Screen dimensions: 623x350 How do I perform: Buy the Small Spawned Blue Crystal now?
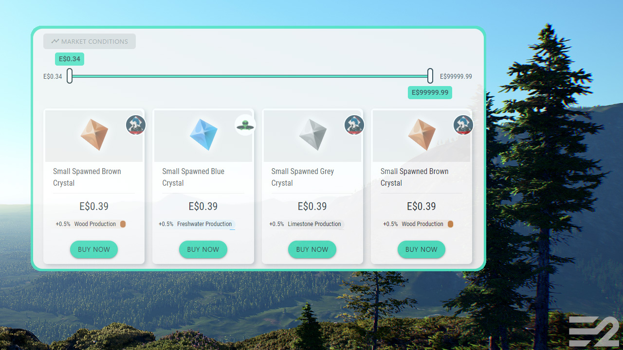pyautogui.click(x=203, y=249)
